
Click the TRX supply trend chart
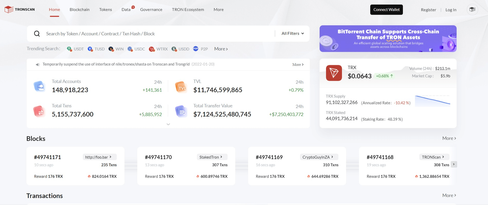click(432, 101)
